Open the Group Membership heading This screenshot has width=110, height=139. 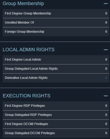[x=23, y=3]
